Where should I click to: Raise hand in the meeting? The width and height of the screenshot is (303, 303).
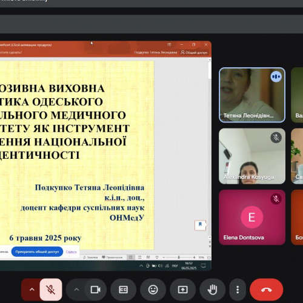tap(212, 290)
